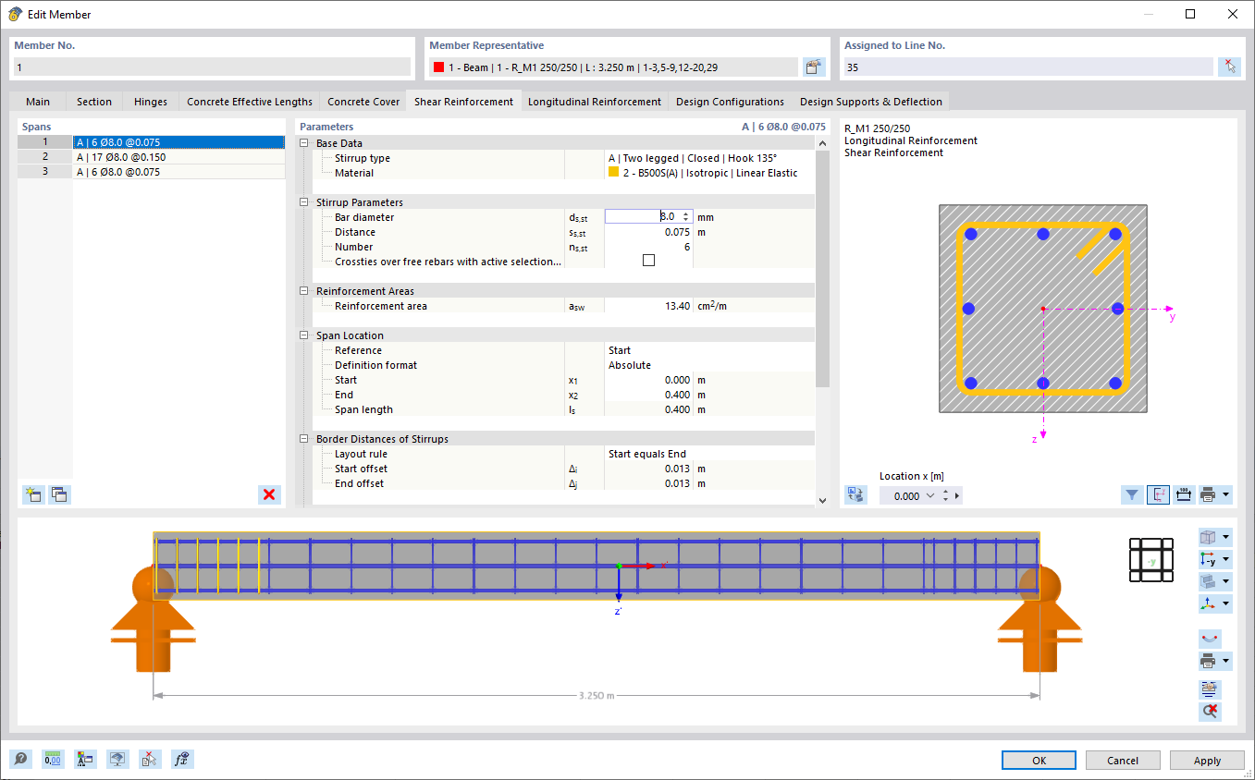Click the function fx icon at bottom left
Viewport: 1255px width, 780px height.
pos(182,760)
